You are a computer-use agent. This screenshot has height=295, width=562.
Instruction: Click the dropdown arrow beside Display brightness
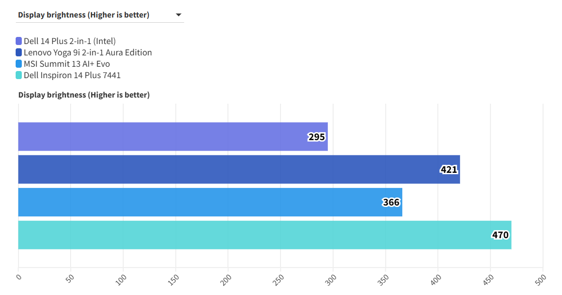click(x=179, y=15)
